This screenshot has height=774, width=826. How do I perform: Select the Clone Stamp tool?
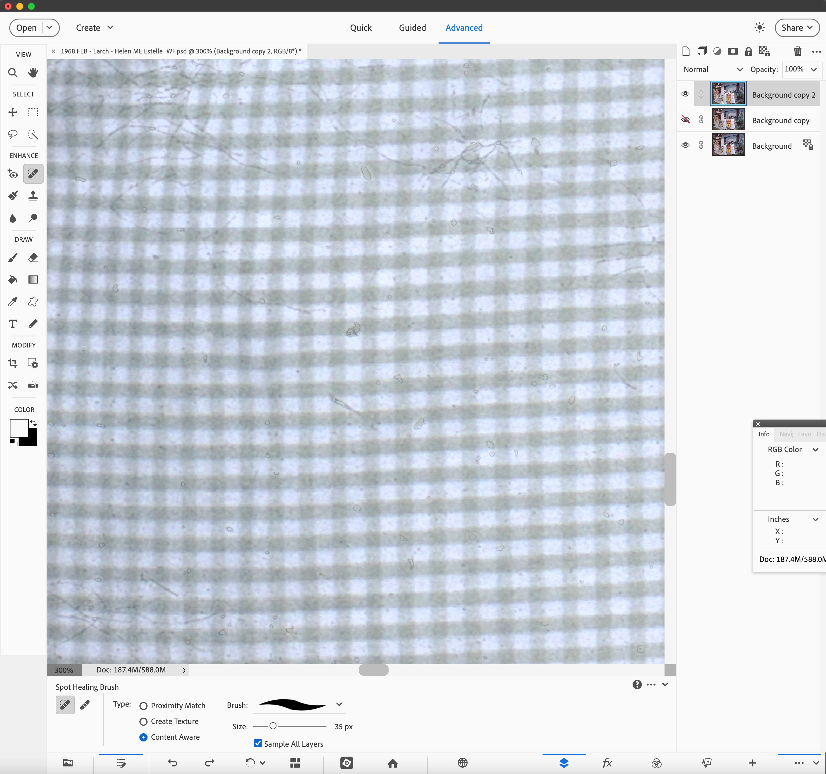click(x=33, y=196)
